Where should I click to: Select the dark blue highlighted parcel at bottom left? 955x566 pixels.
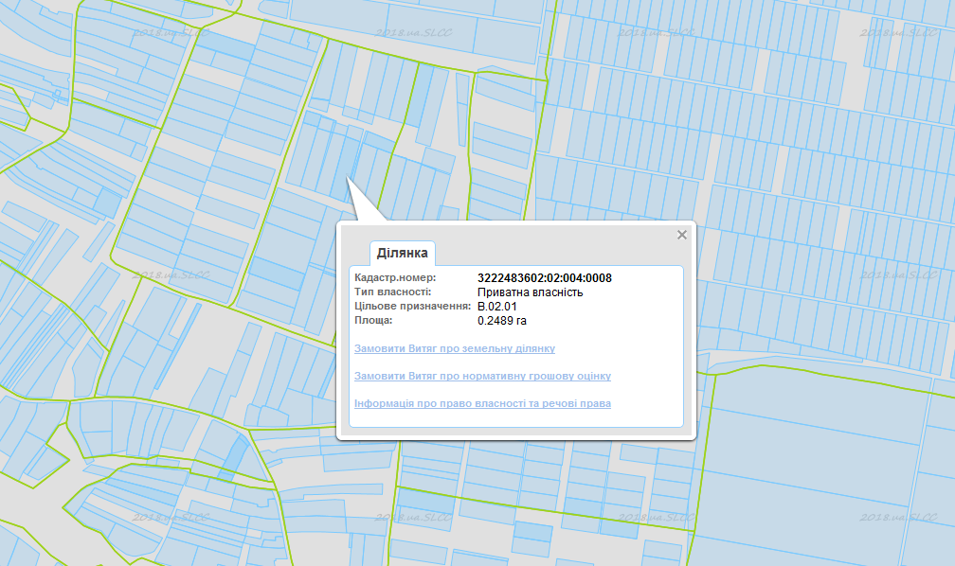click(232, 459)
